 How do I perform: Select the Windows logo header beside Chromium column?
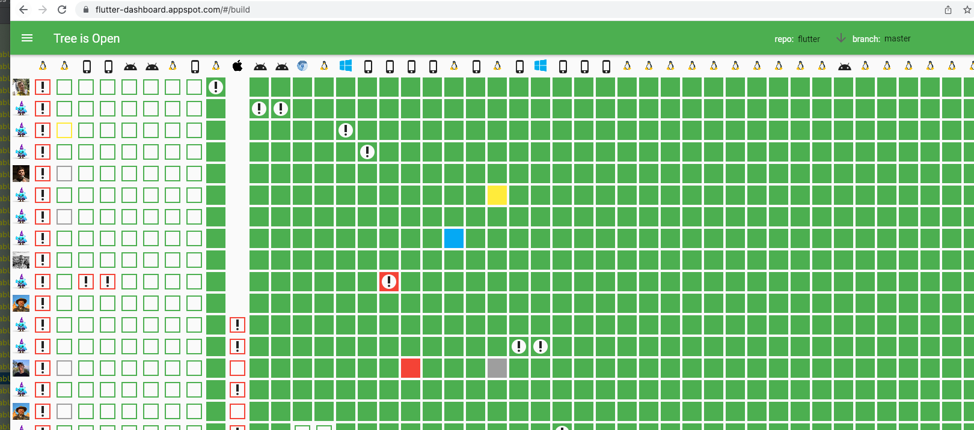[x=346, y=65]
